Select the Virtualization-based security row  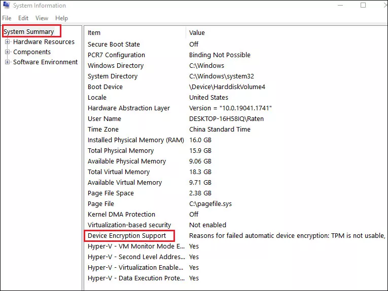[236, 225]
